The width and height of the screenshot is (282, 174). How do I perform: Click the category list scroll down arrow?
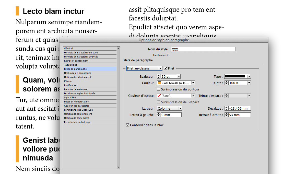point(118,167)
